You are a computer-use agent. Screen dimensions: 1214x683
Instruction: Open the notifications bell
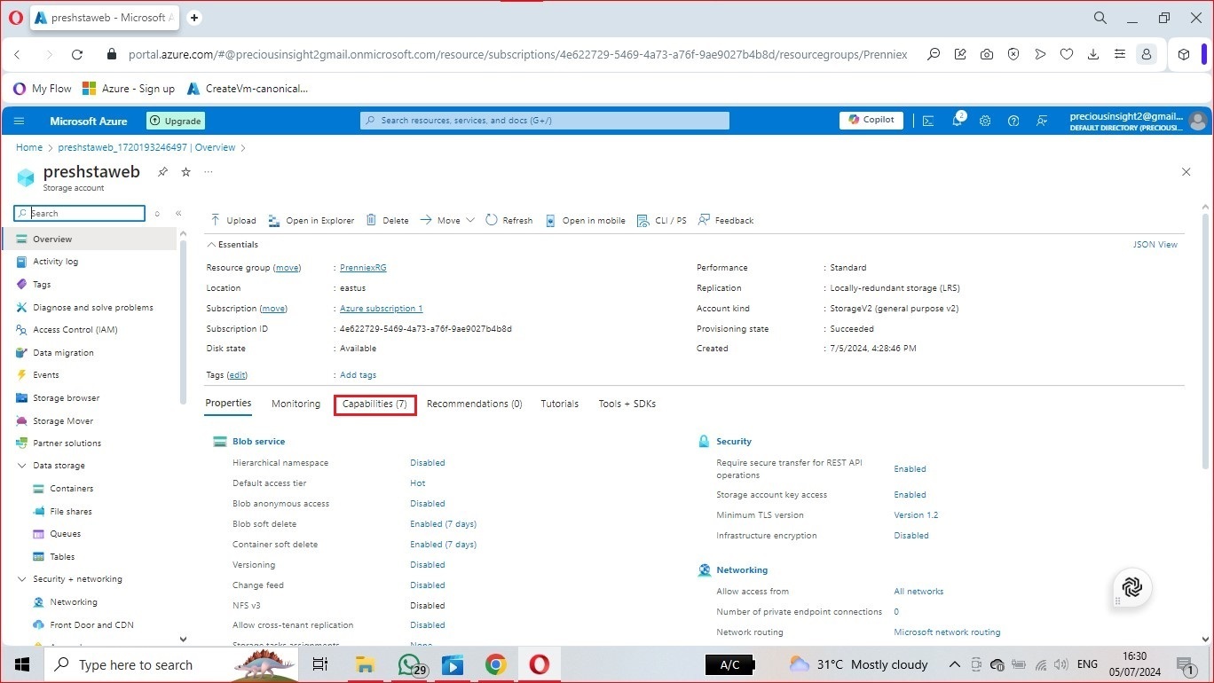[958, 121]
